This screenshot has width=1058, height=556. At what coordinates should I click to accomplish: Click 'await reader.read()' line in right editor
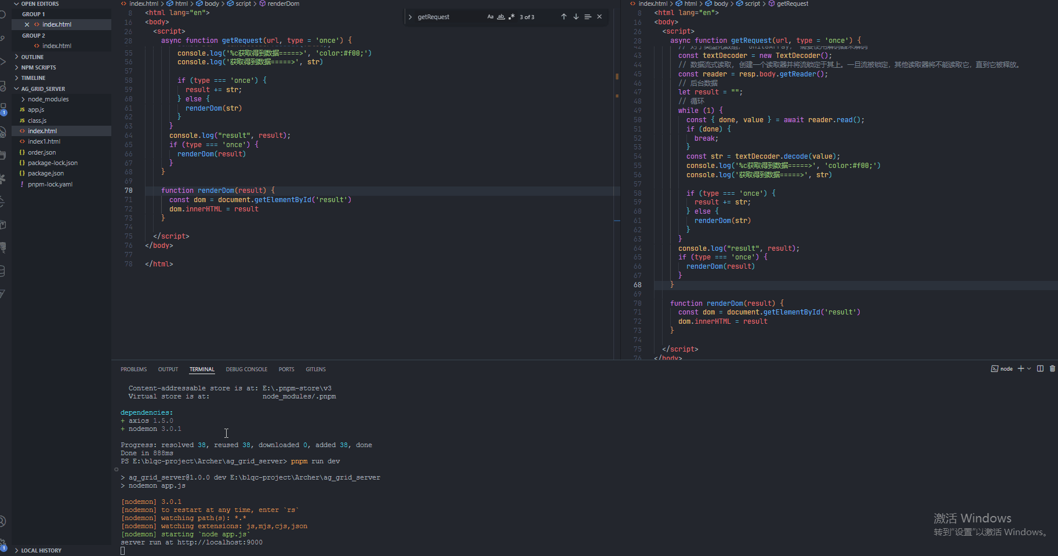click(x=775, y=120)
